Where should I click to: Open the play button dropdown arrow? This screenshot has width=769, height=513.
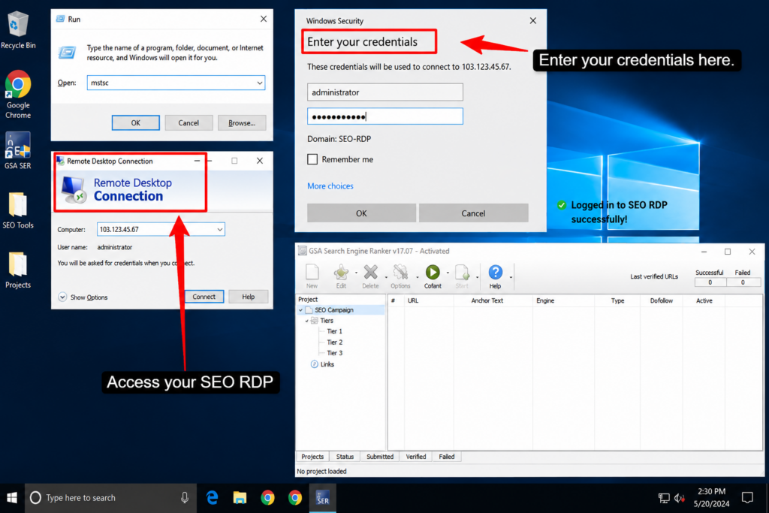448,273
